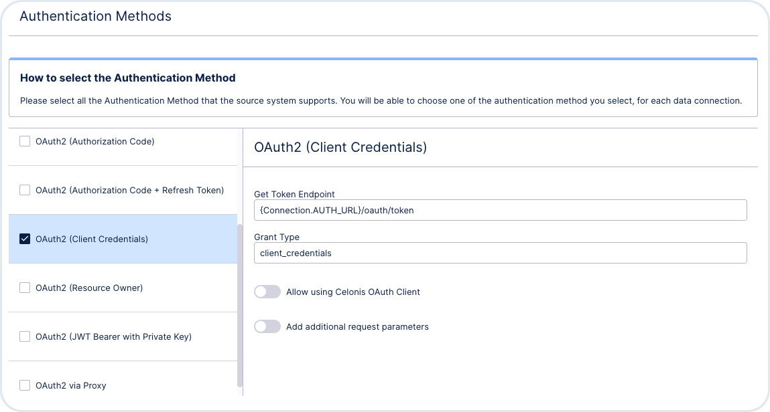The width and height of the screenshot is (770, 412).
Task: Select OAuth2 (Authorization Code + Refresh Token) row label
Action: click(129, 190)
